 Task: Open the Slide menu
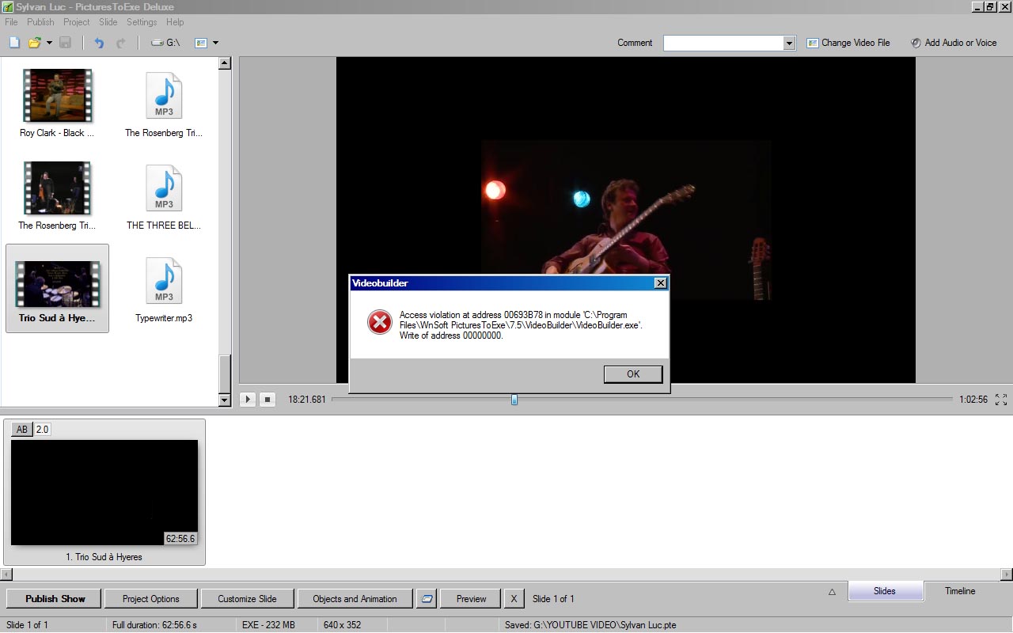coord(108,22)
